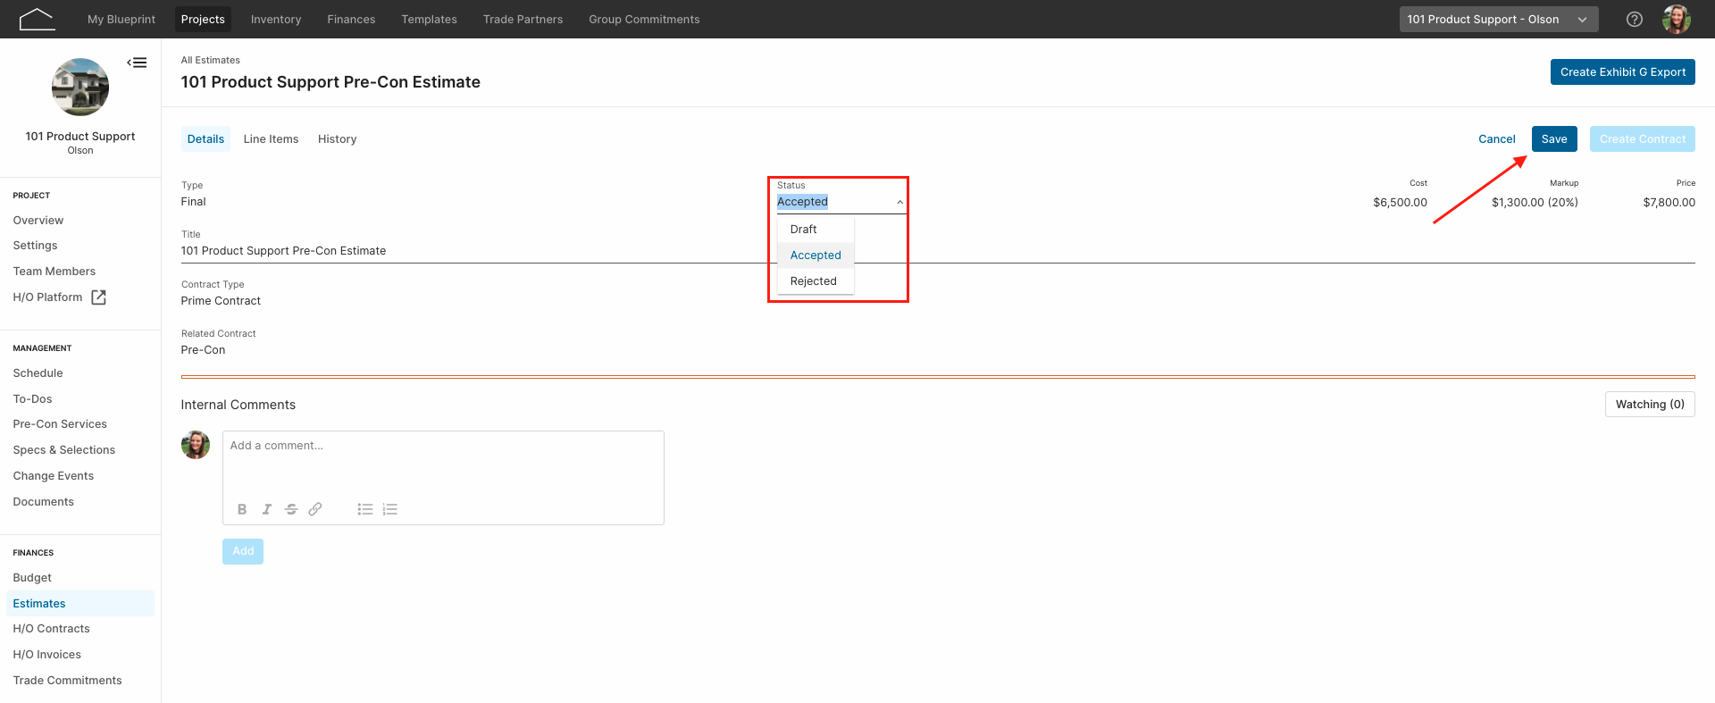The image size is (1715, 703).
Task: Switch to the History tab
Action: (337, 139)
